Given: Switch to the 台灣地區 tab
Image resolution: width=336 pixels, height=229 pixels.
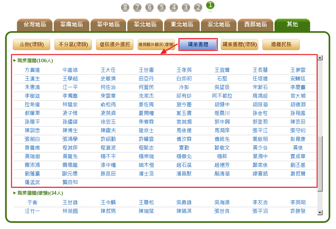Looking at the screenshot, I should pos(35,25).
